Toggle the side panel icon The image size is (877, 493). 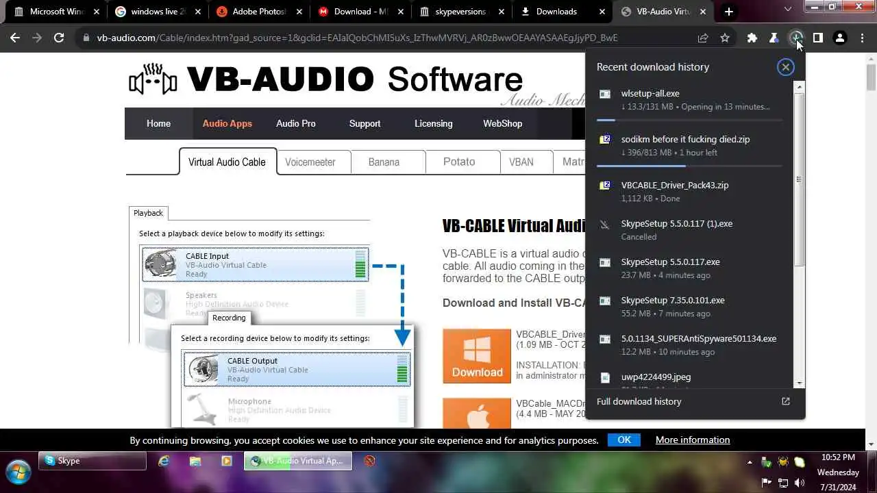[818, 38]
